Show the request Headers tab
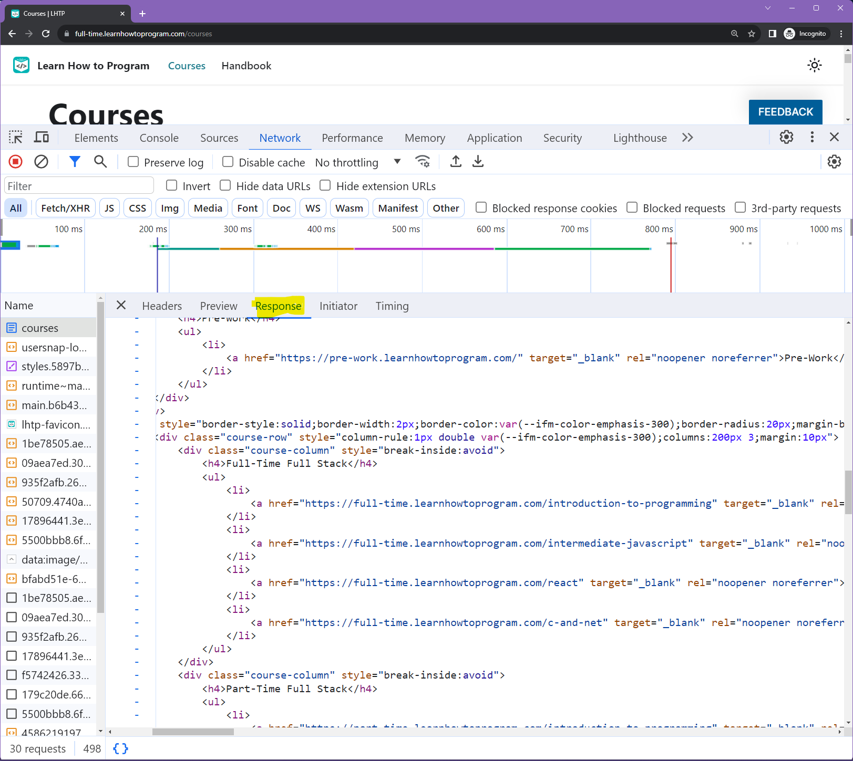This screenshot has width=853, height=761. 162,306
